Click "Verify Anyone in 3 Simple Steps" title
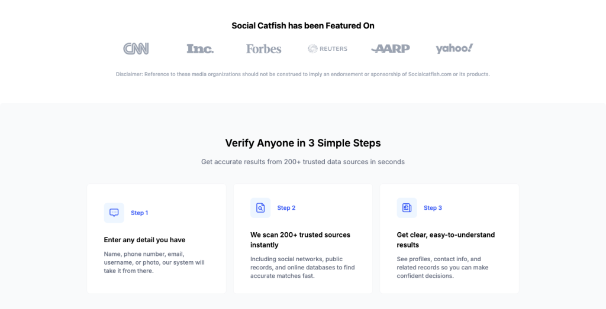Image resolution: width=606 pixels, height=309 pixels. coord(303,143)
